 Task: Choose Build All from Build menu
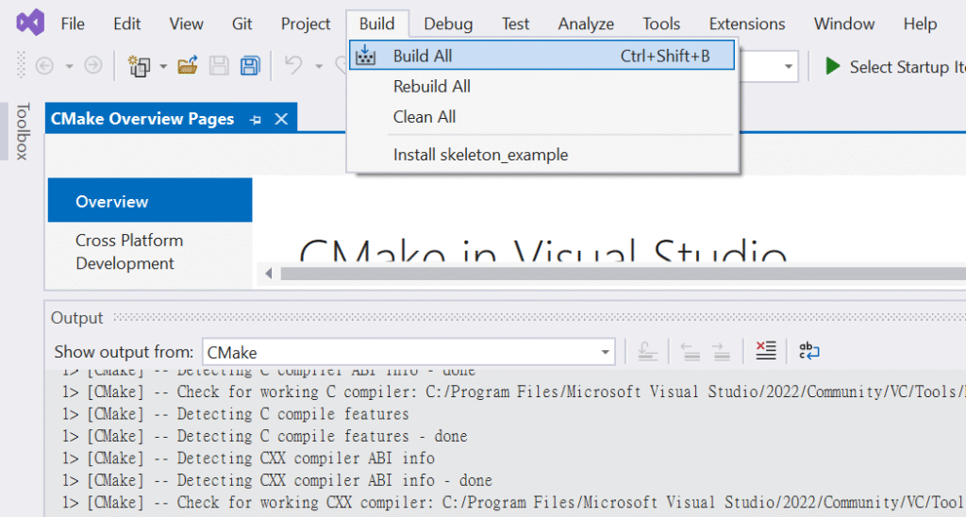pyautogui.click(x=542, y=56)
